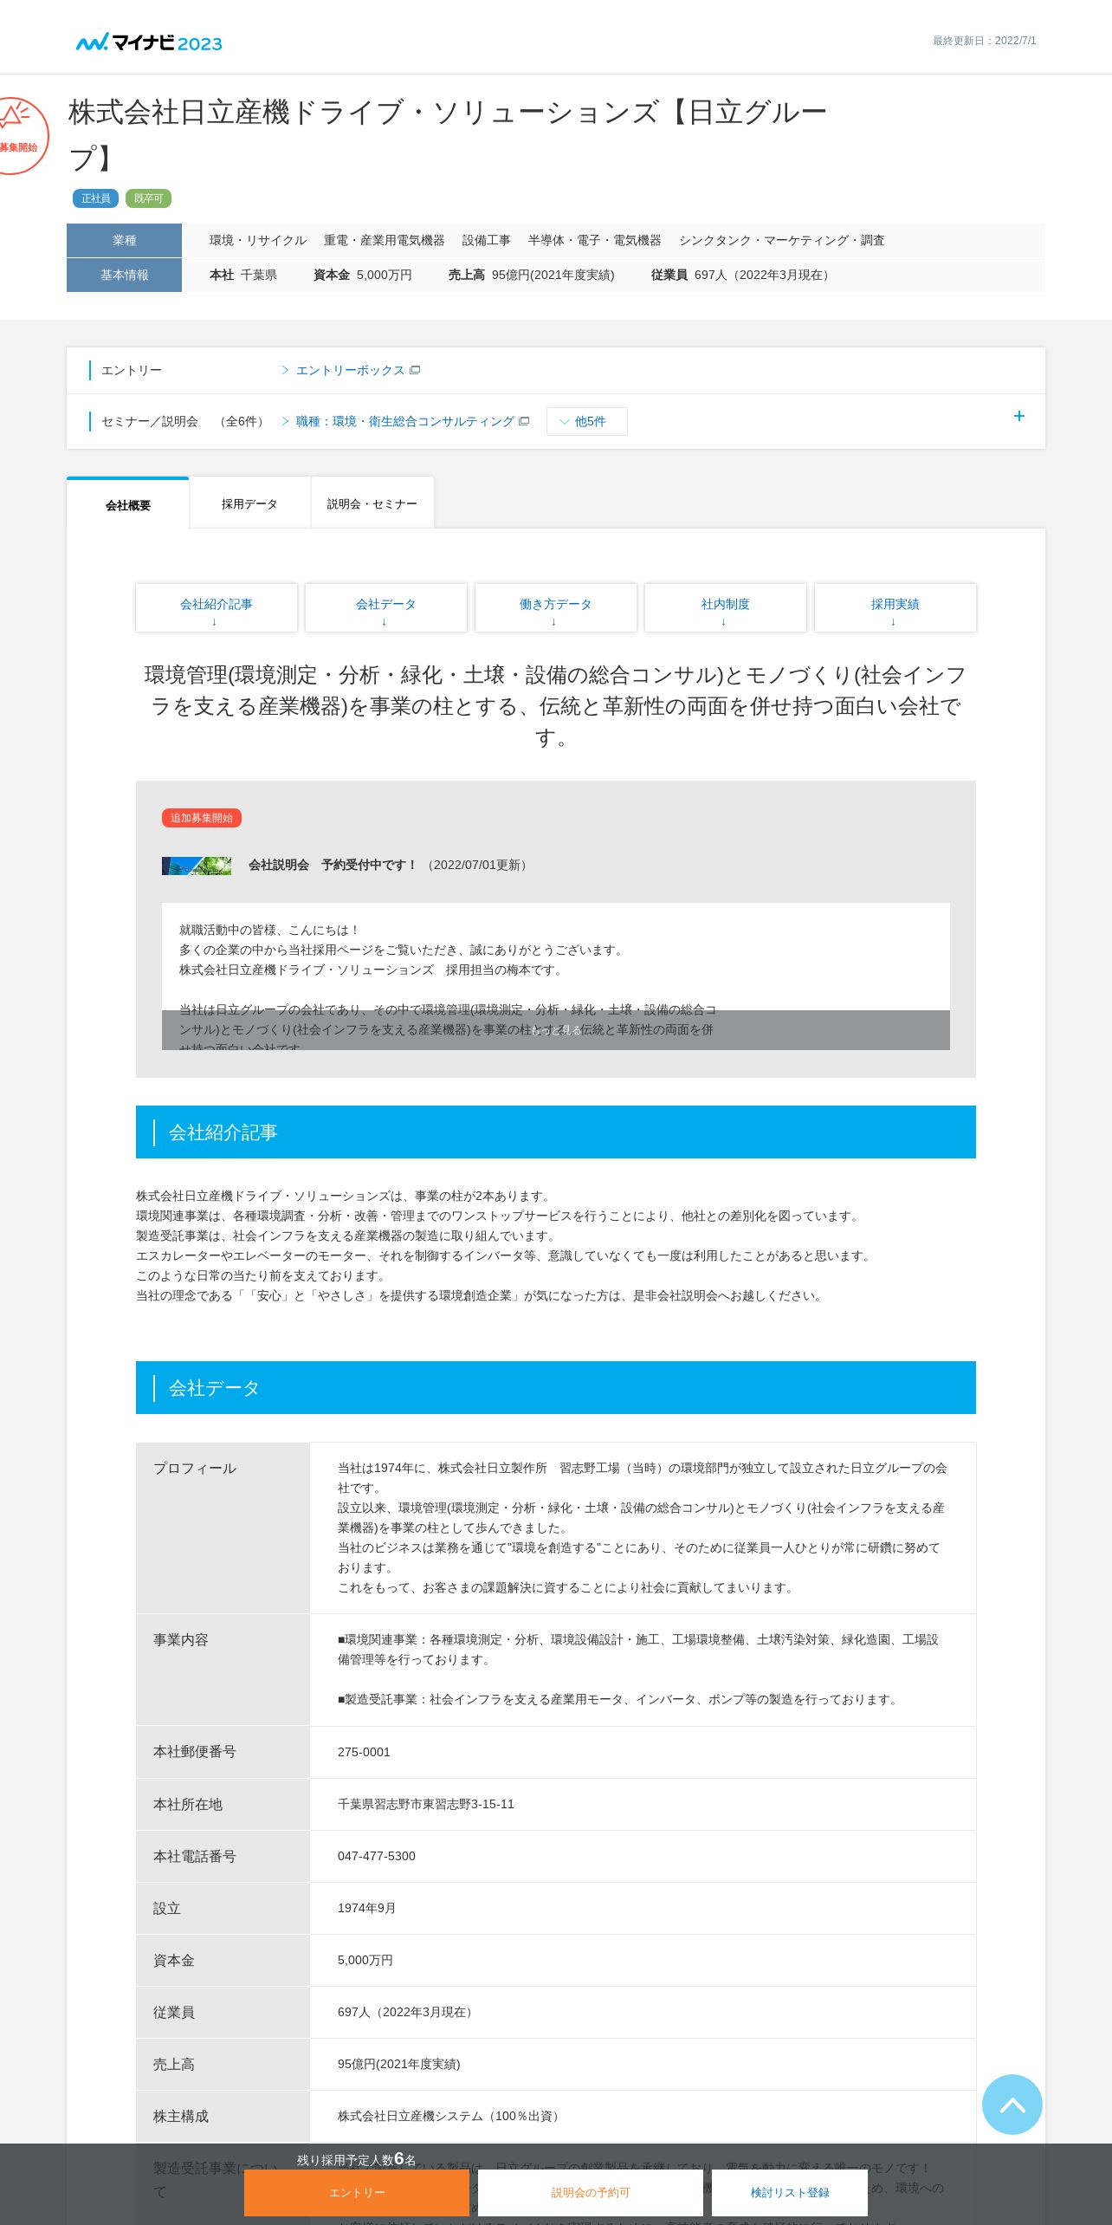Open the エントリーボックス link
1112x2225 pixels.
(x=351, y=370)
